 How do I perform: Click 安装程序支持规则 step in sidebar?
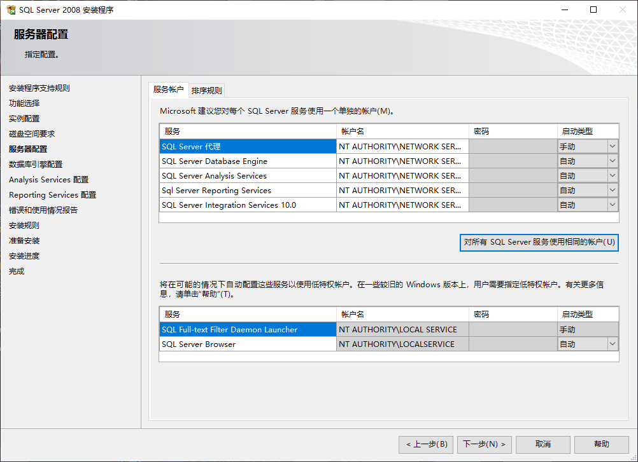(x=39, y=88)
